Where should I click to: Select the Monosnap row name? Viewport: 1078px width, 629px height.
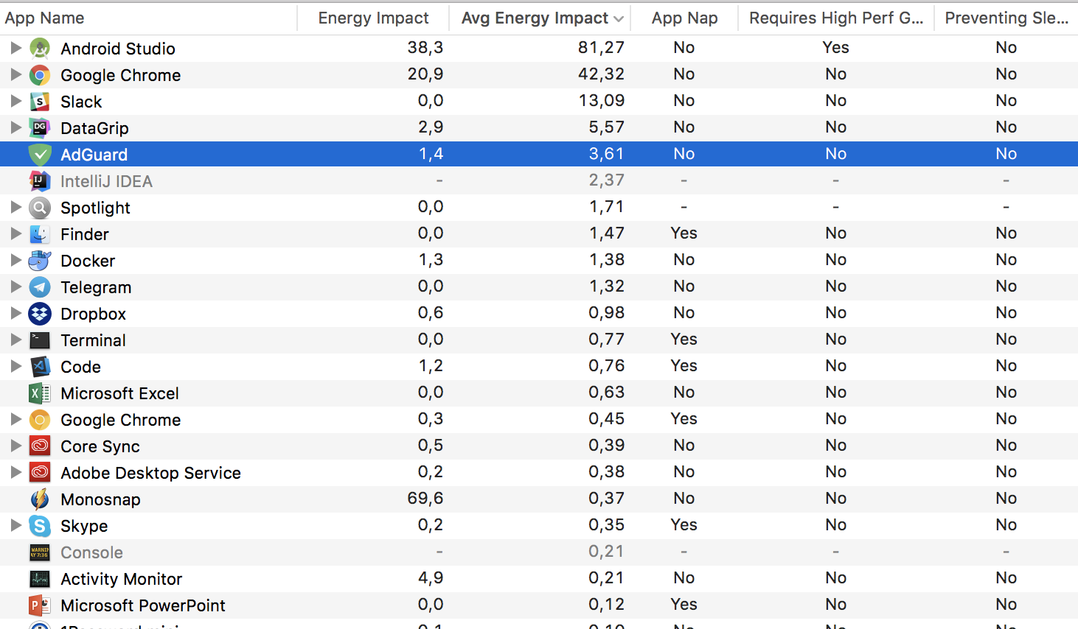click(x=100, y=499)
